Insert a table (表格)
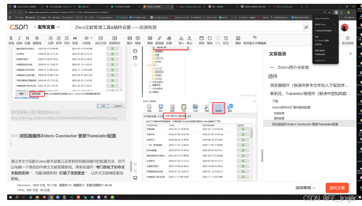 point(150,40)
